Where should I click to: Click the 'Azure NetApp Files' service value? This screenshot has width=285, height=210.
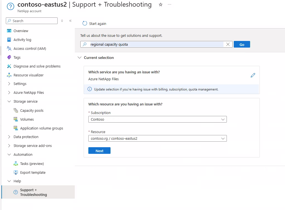[x=103, y=79]
